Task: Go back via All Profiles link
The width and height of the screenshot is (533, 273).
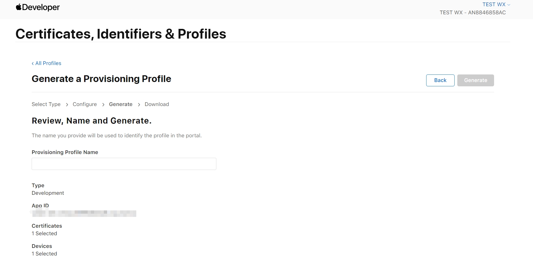Action: point(47,63)
